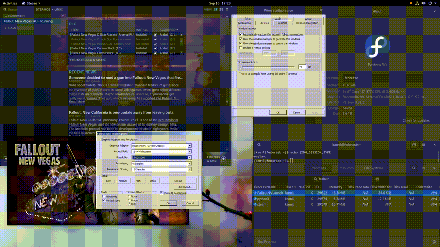Click System Monitor search icon in header
440x247 pixels.
pos(414,168)
